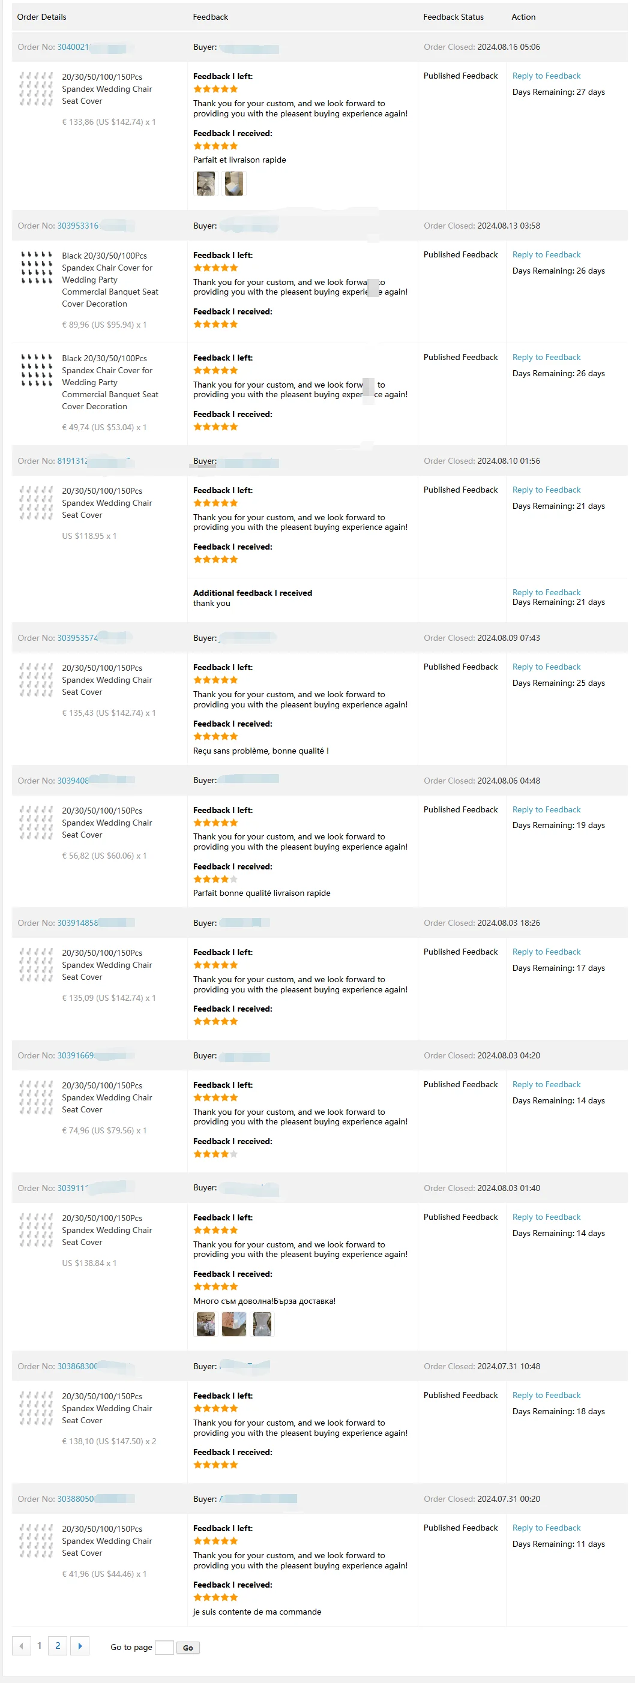Image resolution: width=635 pixels, height=1683 pixels.
Task: Go to the next feedback page arrow
Action: click(80, 1646)
